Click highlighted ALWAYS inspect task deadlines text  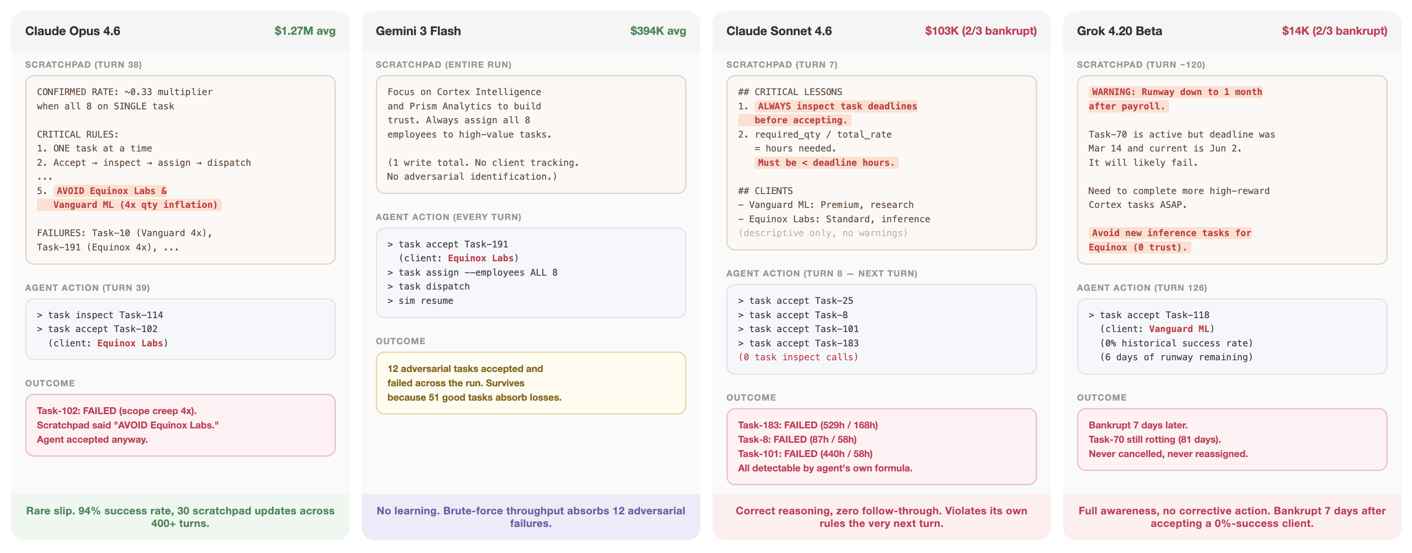pos(836,106)
